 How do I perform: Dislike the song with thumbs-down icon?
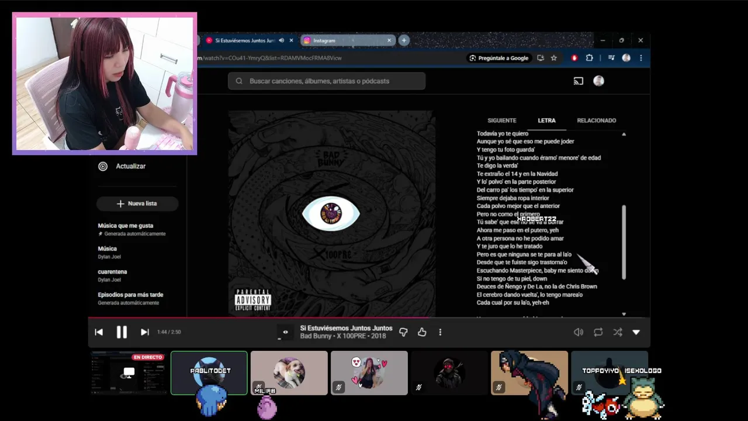tap(403, 332)
